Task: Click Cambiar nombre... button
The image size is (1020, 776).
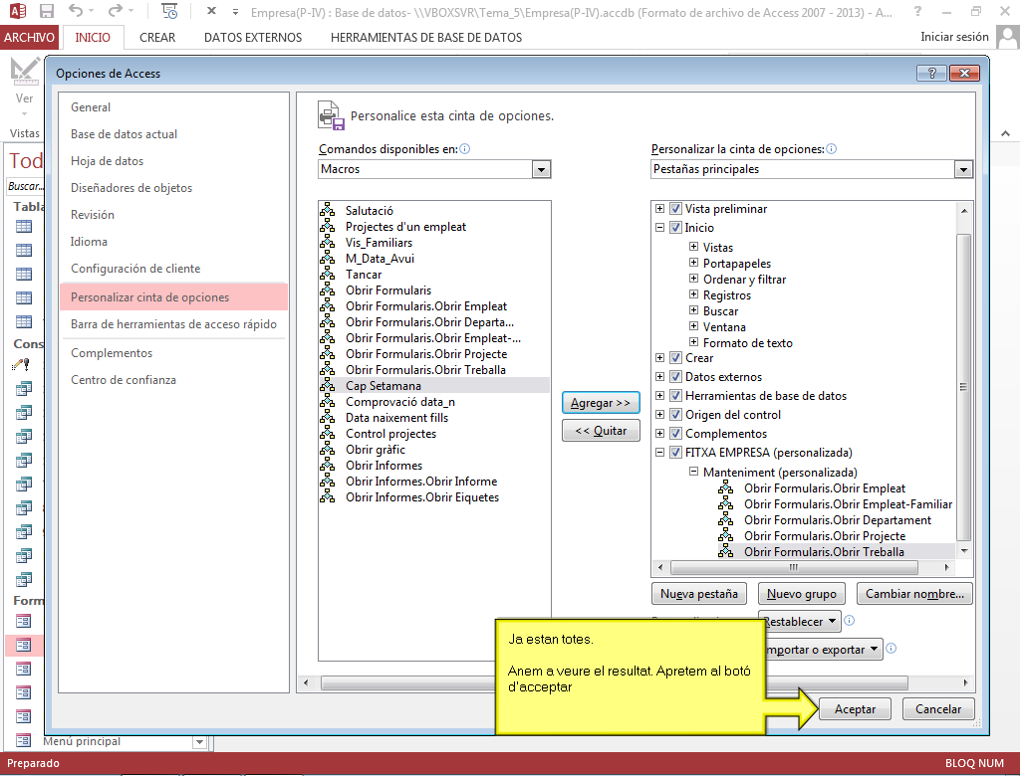Action: click(x=914, y=593)
